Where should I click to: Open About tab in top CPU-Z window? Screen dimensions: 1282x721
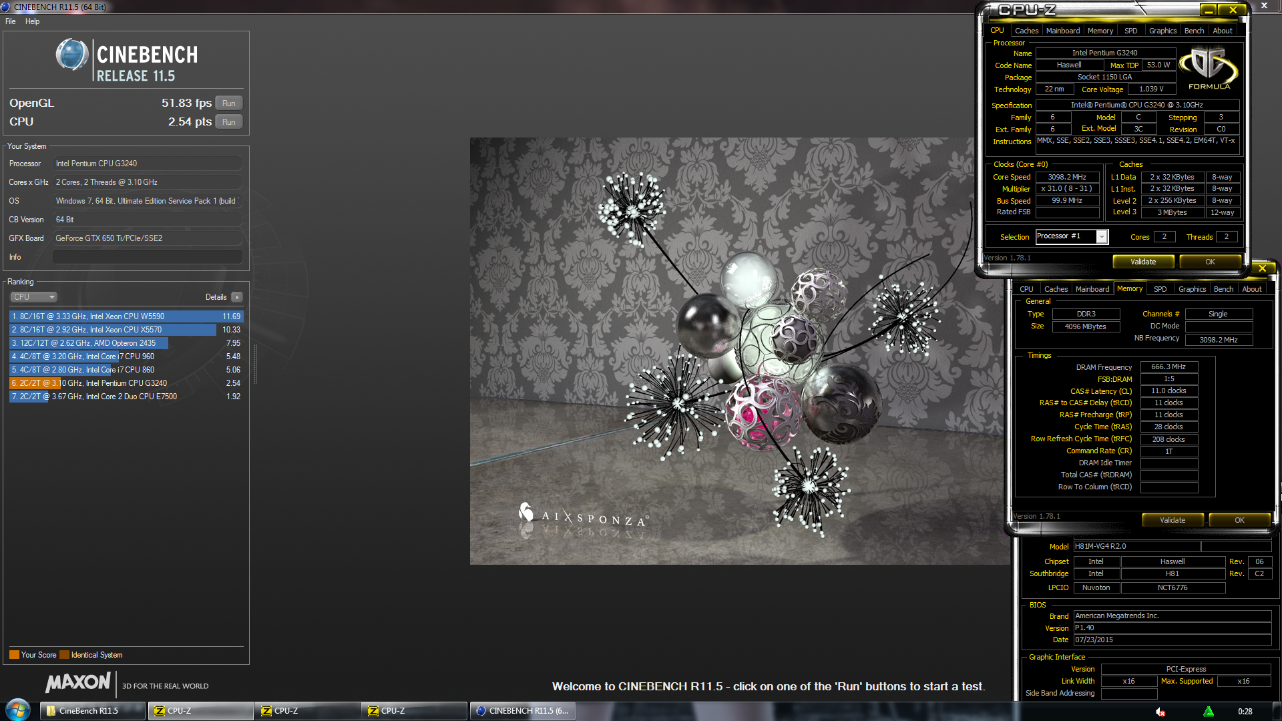[1223, 31]
